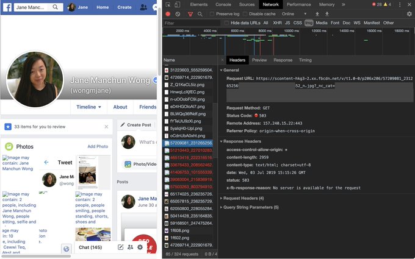Stop recording network log with red record button

coord(168,14)
